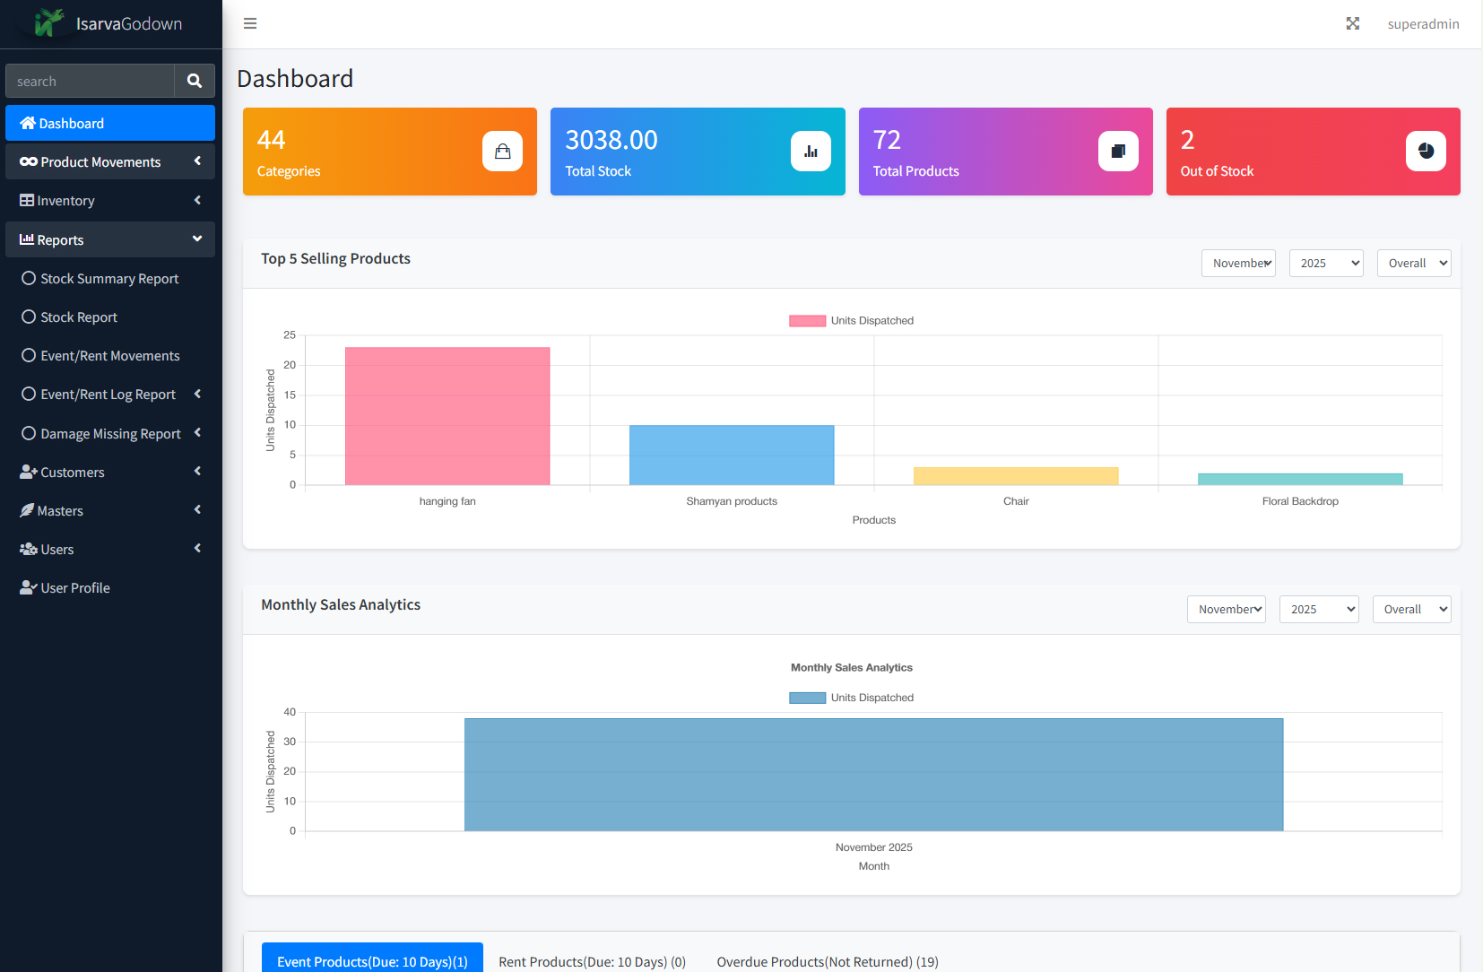Image resolution: width=1483 pixels, height=972 pixels.
Task: Open year dropdown in Monthly Sales Analytics
Action: (1319, 609)
